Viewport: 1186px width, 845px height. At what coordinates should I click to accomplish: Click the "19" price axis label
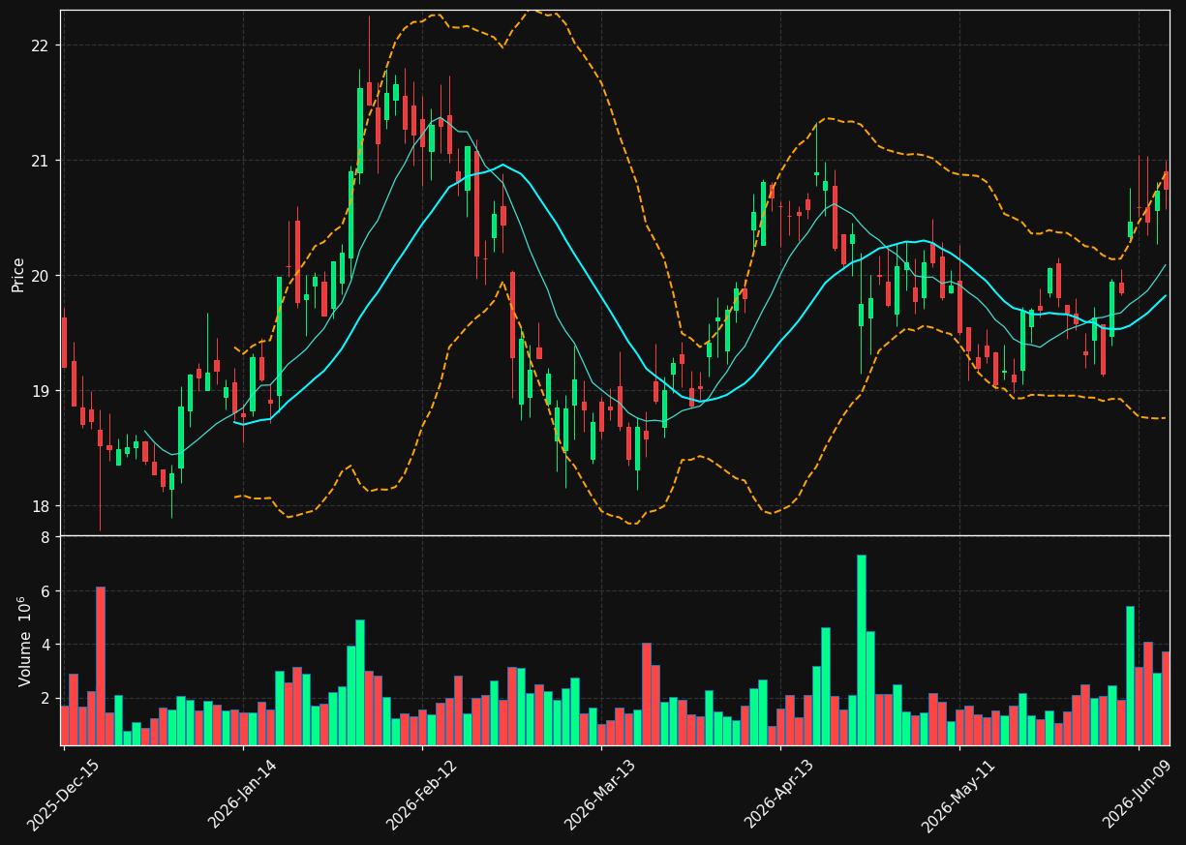42,391
